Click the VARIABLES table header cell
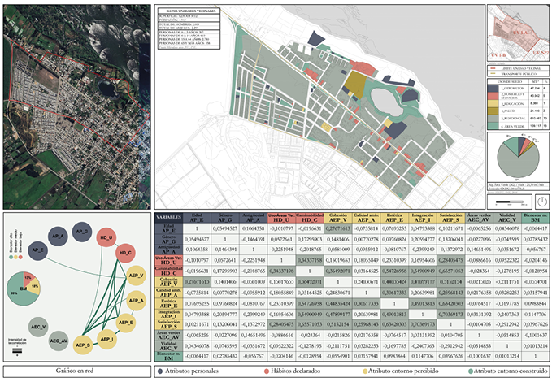This screenshot has height=382, width=552. (168, 219)
